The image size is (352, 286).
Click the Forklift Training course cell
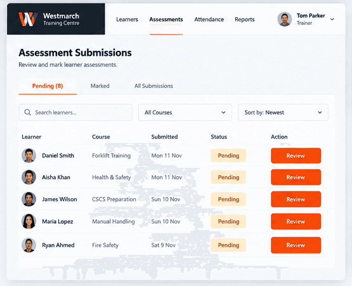pos(112,156)
